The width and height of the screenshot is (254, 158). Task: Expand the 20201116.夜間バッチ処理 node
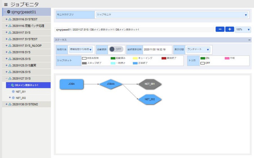pyautogui.click(x=6, y=26)
